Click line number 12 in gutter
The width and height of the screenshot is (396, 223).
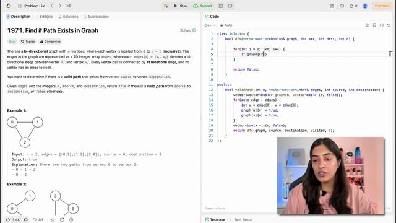coord(211,90)
